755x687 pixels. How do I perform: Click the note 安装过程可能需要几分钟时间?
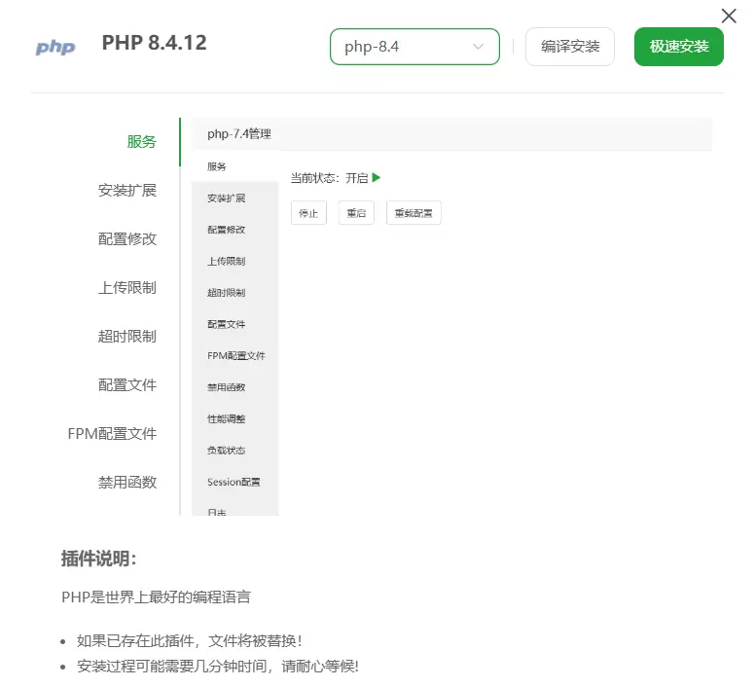pyautogui.click(x=218, y=667)
